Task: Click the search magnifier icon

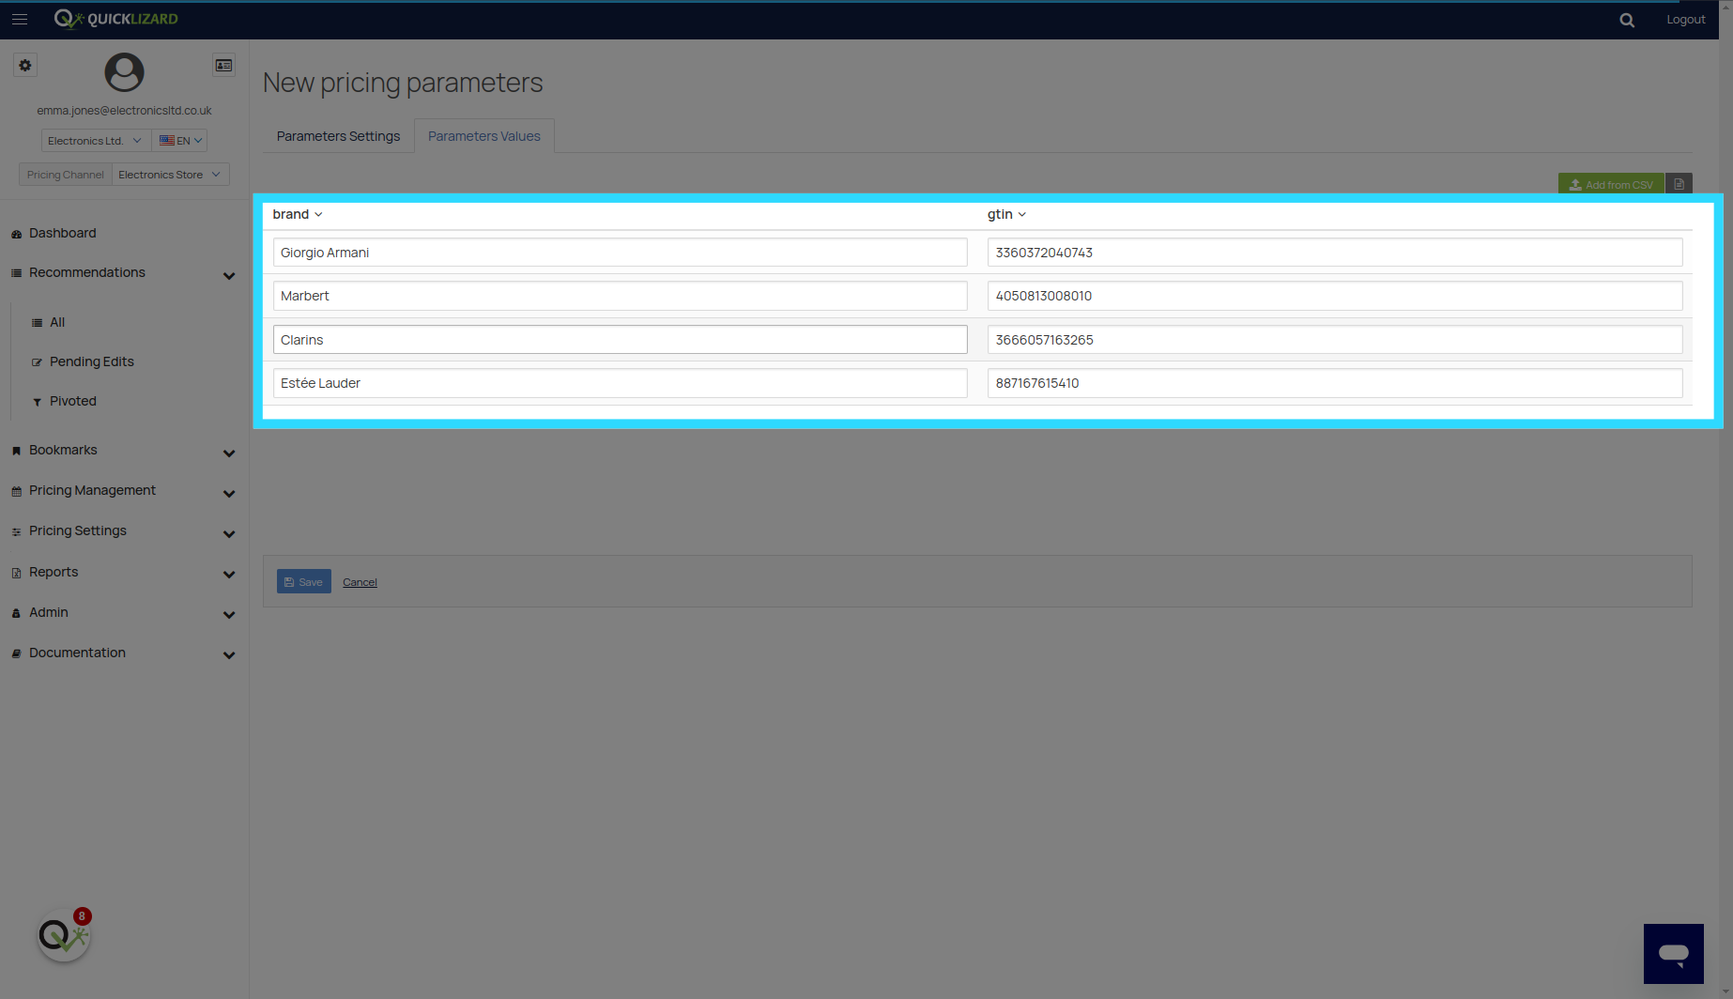Action: click(1627, 19)
